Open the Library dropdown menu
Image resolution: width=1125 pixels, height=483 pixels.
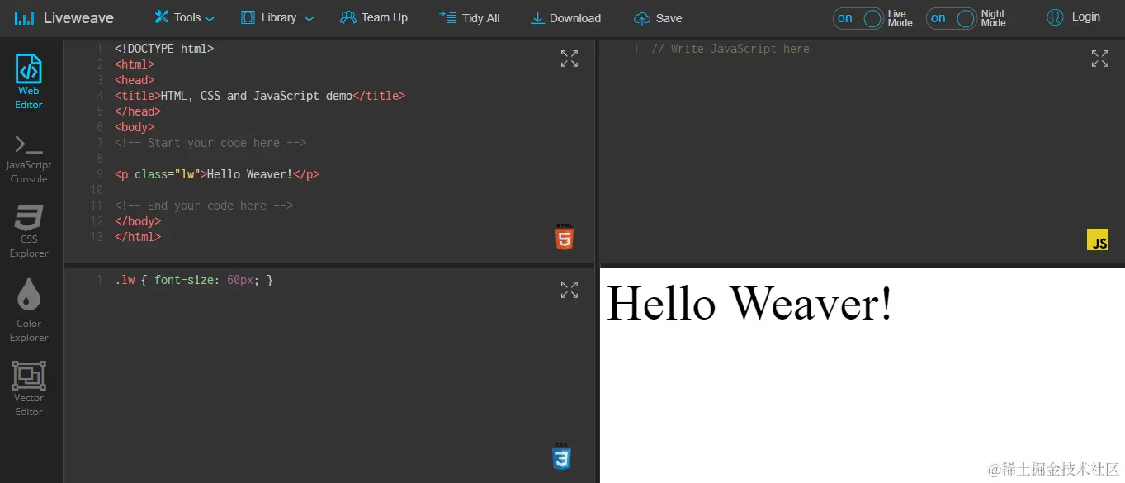click(x=277, y=17)
